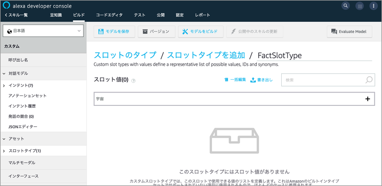The height and width of the screenshot is (186, 382).
Task: Click the 一括編集 bulk edit link
Action: click(x=235, y=80)
